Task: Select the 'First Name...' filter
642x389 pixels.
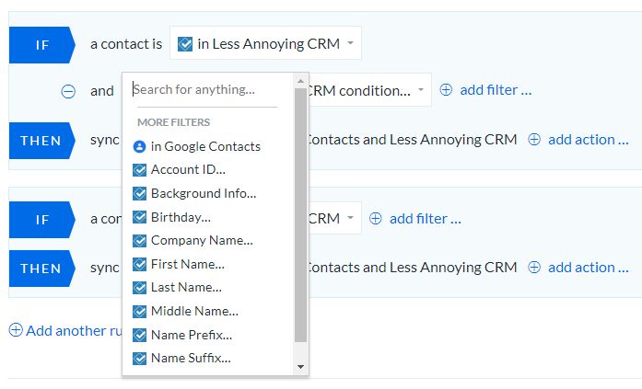Action: point(188,264)
